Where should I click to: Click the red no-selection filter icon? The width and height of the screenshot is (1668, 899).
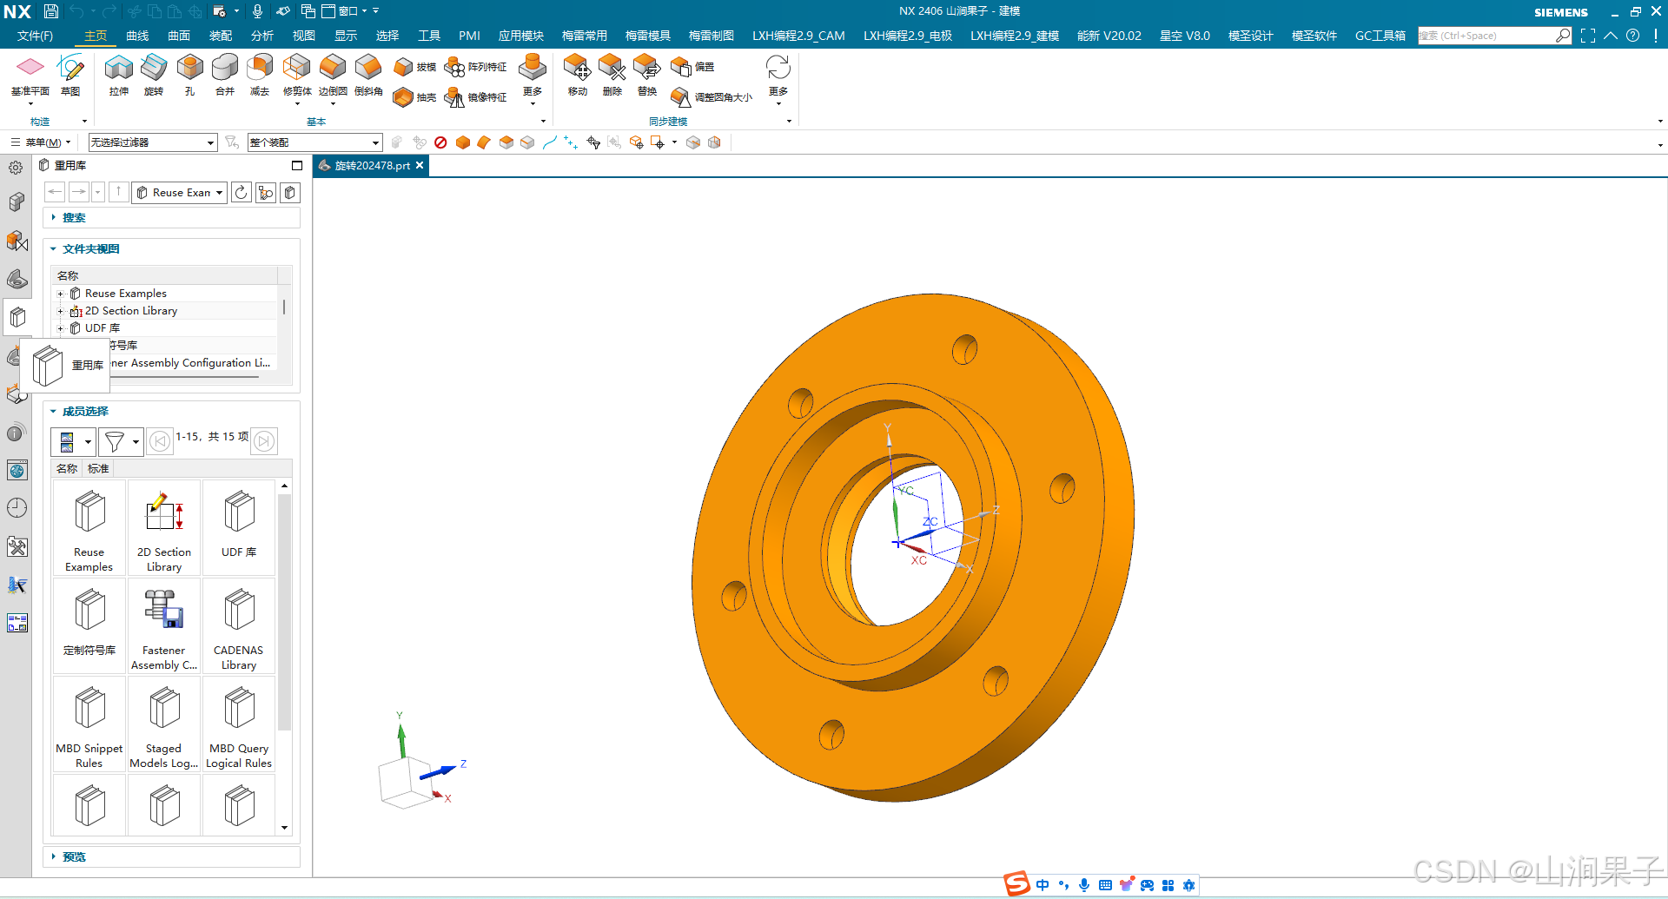tap(440, 142)
